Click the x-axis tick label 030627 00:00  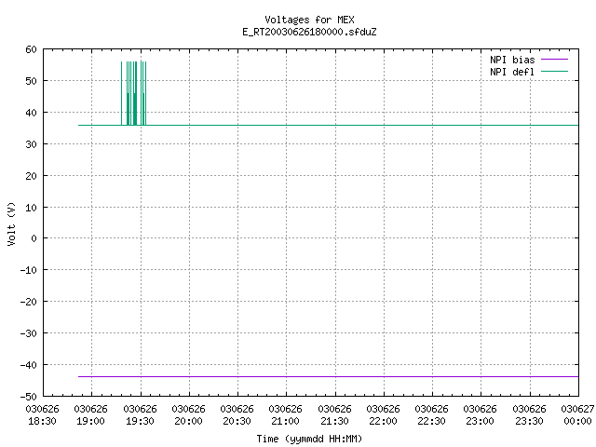tap(577, 415)
